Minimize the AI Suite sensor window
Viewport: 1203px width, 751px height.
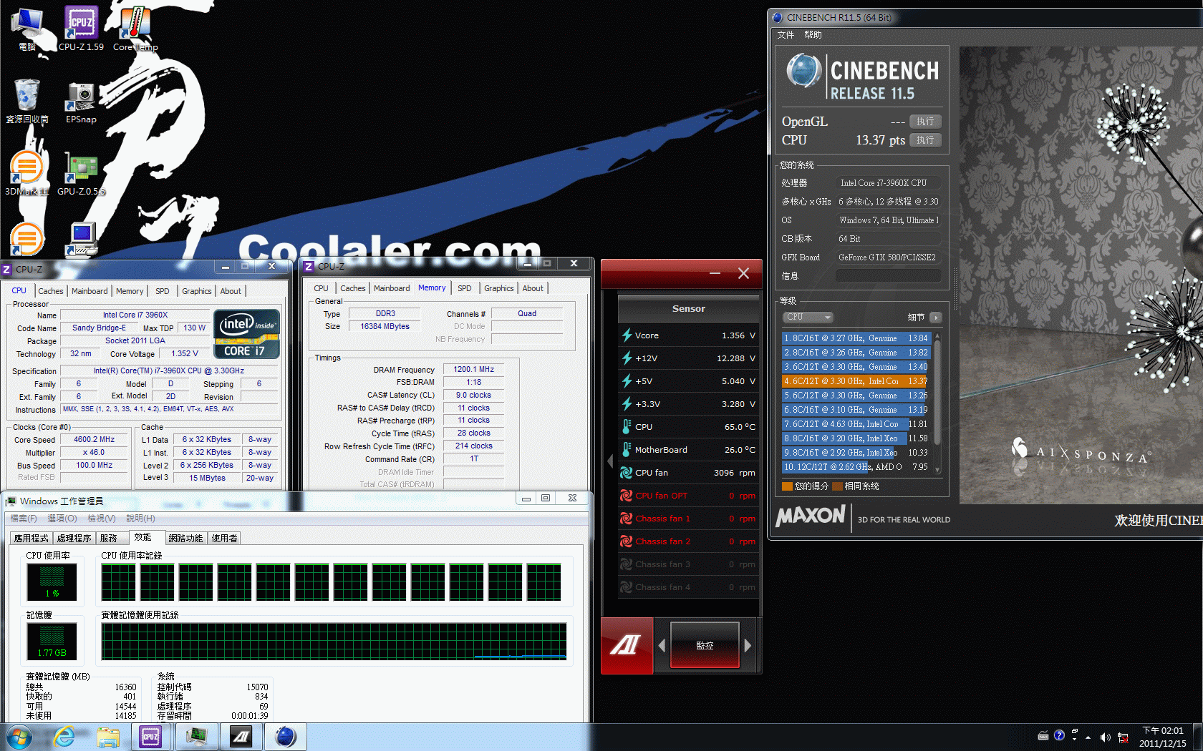[715, 273]
